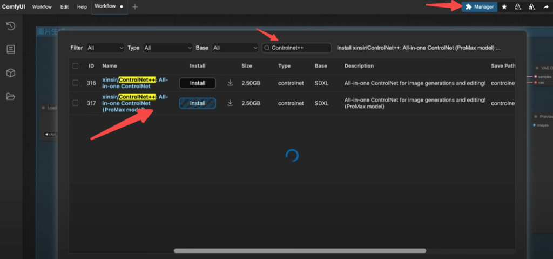553x259 pixels.
Task: Install ProMax model ID 317
Action: pos(198,103)
